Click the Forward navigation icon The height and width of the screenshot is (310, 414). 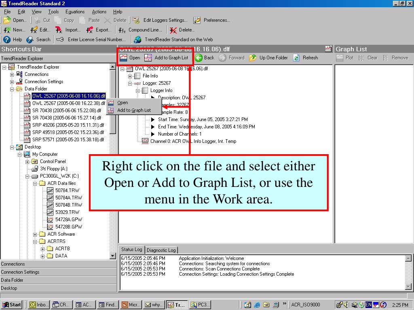coord(222,58)
